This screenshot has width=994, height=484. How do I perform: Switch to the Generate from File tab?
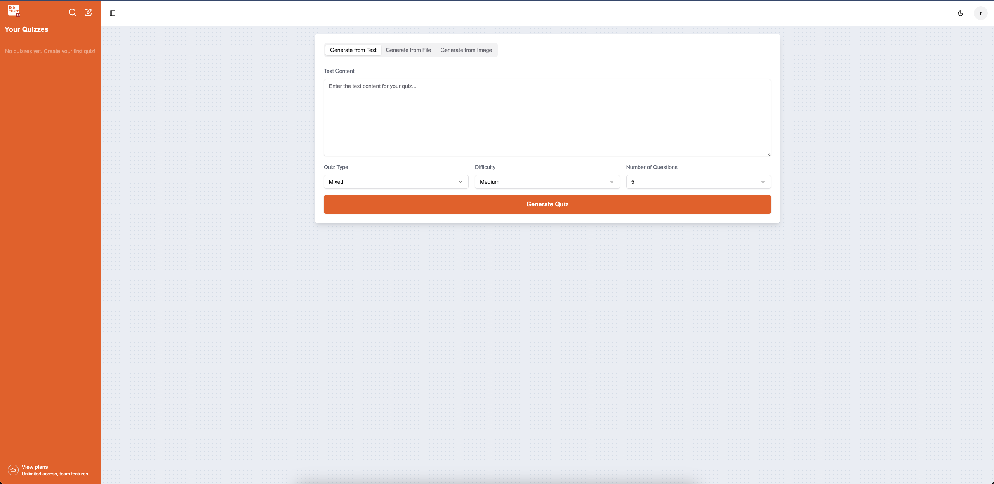pos(408,50)
